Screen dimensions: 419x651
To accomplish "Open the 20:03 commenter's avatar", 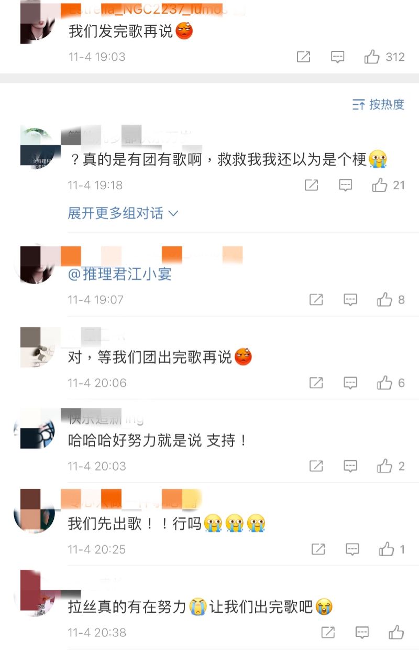I will click(35, 428).
